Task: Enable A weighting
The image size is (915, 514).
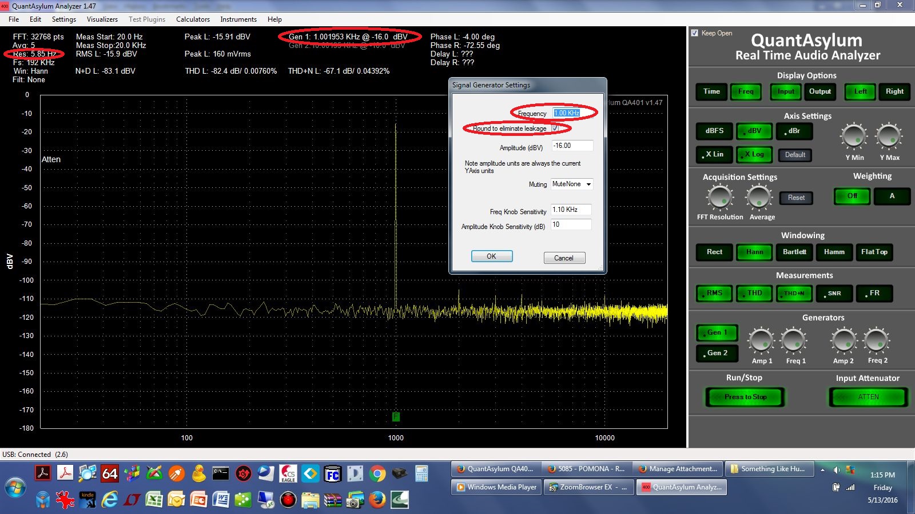Action: coord(892,196)
